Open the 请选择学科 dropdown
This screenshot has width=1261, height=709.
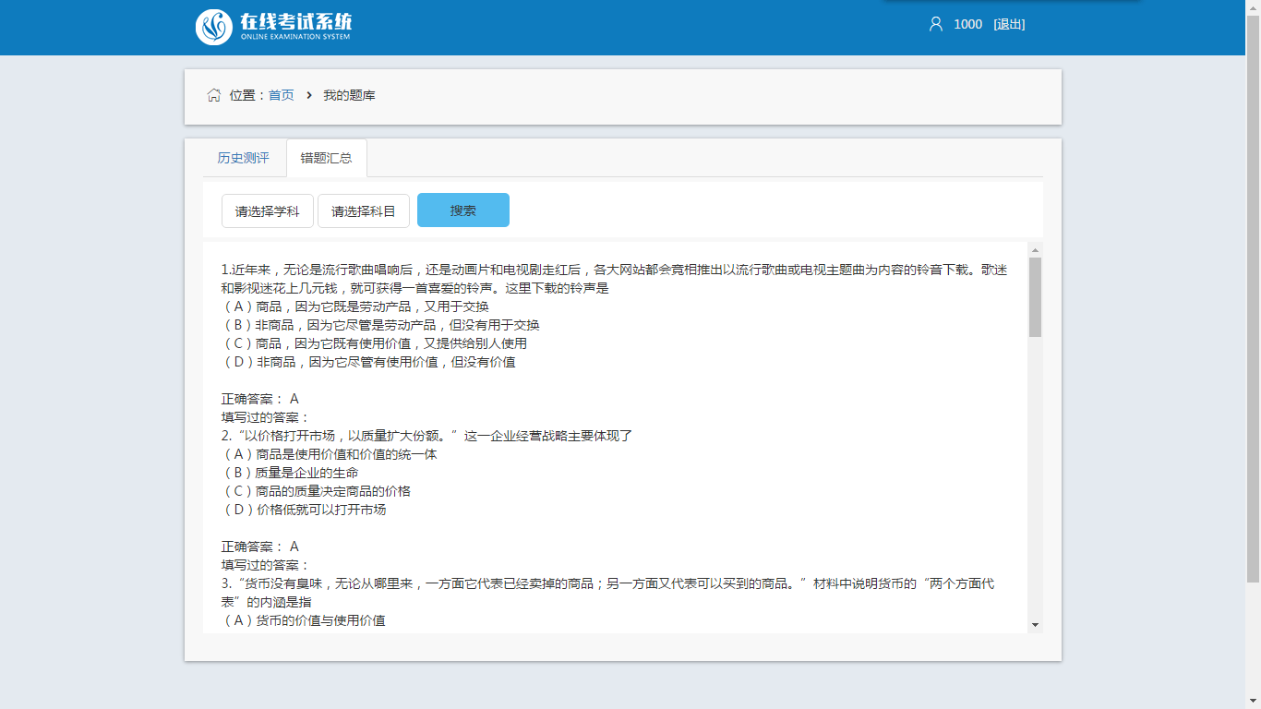pyautogui.click(x=268, y=211)
